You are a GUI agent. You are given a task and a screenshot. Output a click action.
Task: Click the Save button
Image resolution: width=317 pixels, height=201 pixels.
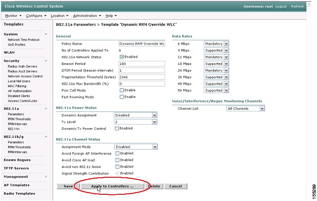coord(68,186)
